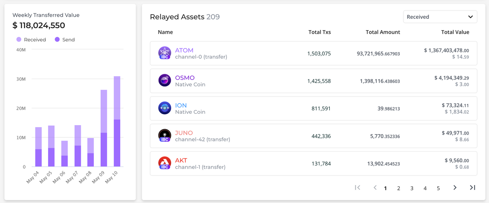This screenshot has height=203, width=489.
Task: Click the AKT token icon
Action: click(165, 163)
